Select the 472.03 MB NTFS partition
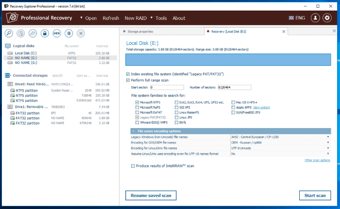Image resolution: width=340 pixels, height=209 pixels. click(x=60, y=101)
